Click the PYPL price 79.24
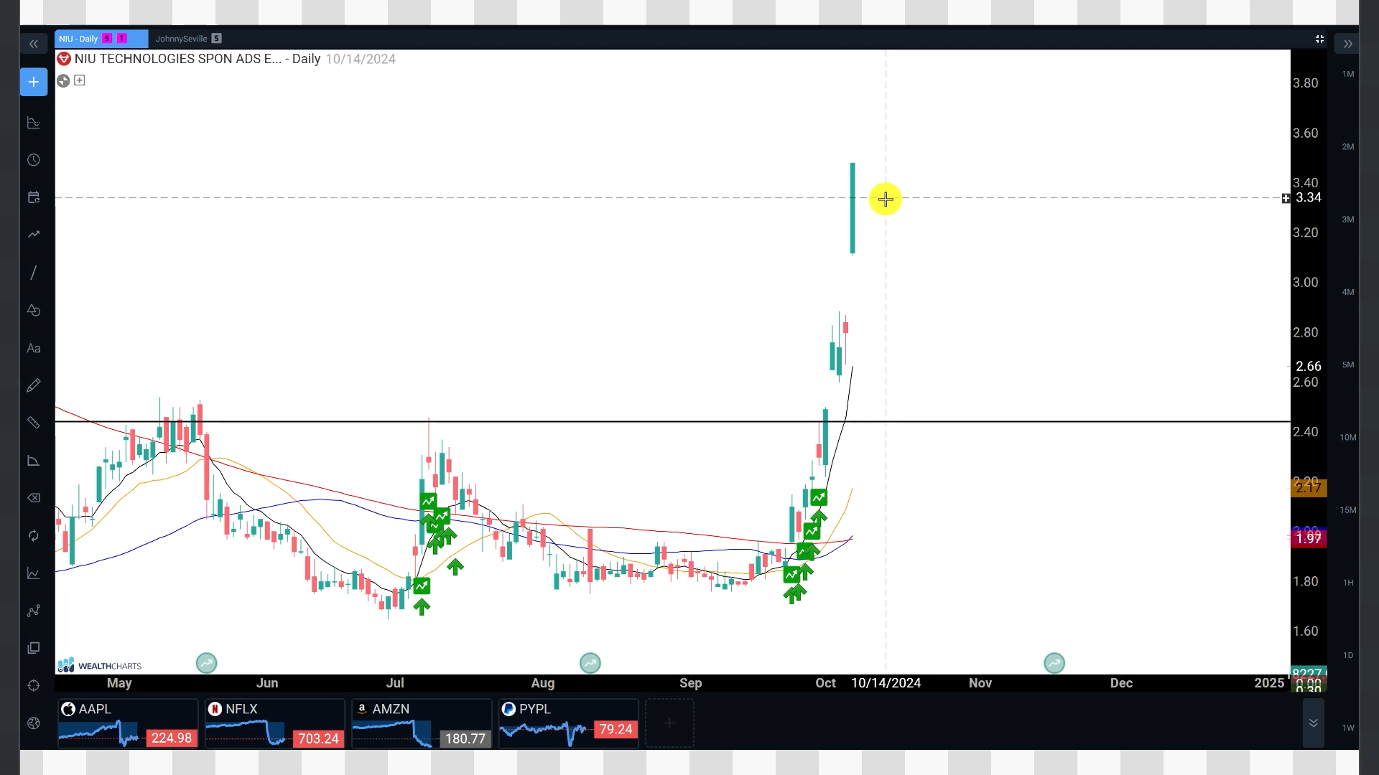 [x=616, y=730]
